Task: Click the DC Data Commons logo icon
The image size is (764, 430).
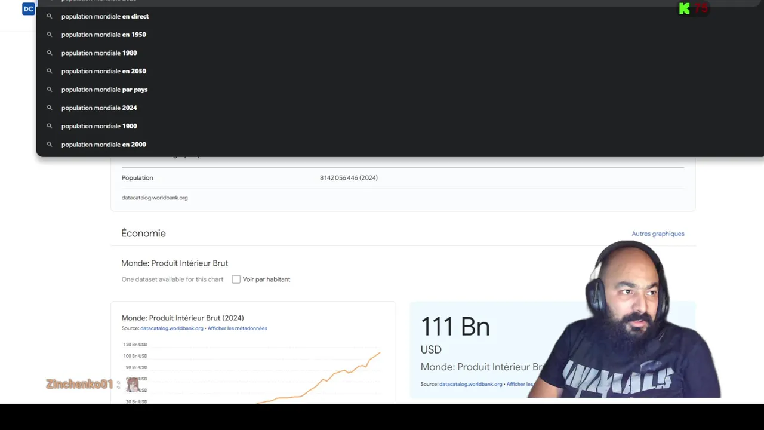Action: click(28, 8)
